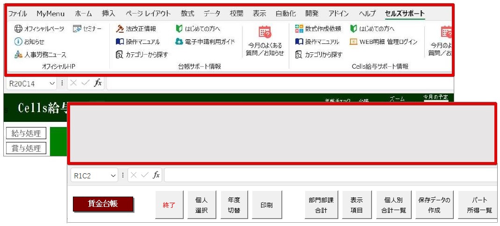
Task: Open 電子申請利用ガイド cloud icon
Action: 179,42
